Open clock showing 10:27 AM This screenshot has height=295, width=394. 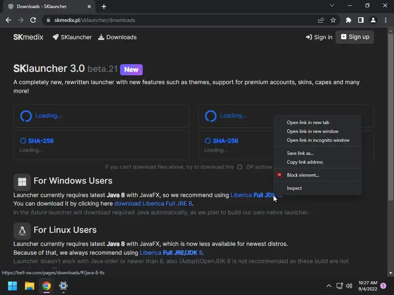(367, 286)
